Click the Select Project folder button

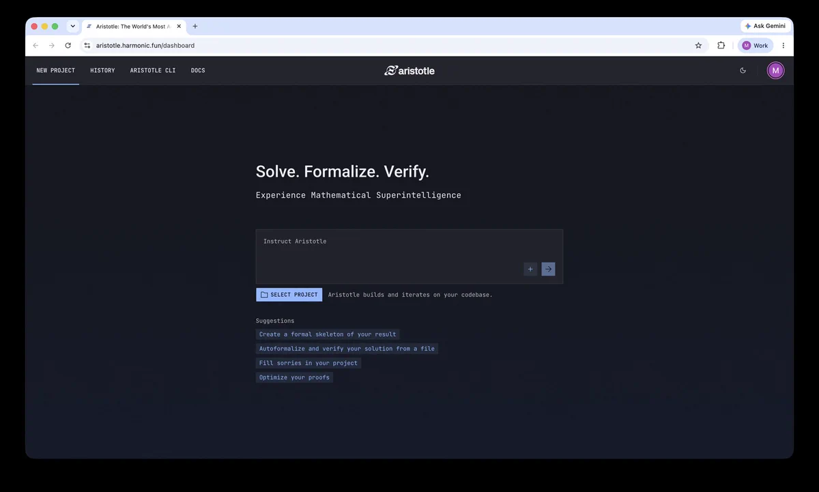289,295
